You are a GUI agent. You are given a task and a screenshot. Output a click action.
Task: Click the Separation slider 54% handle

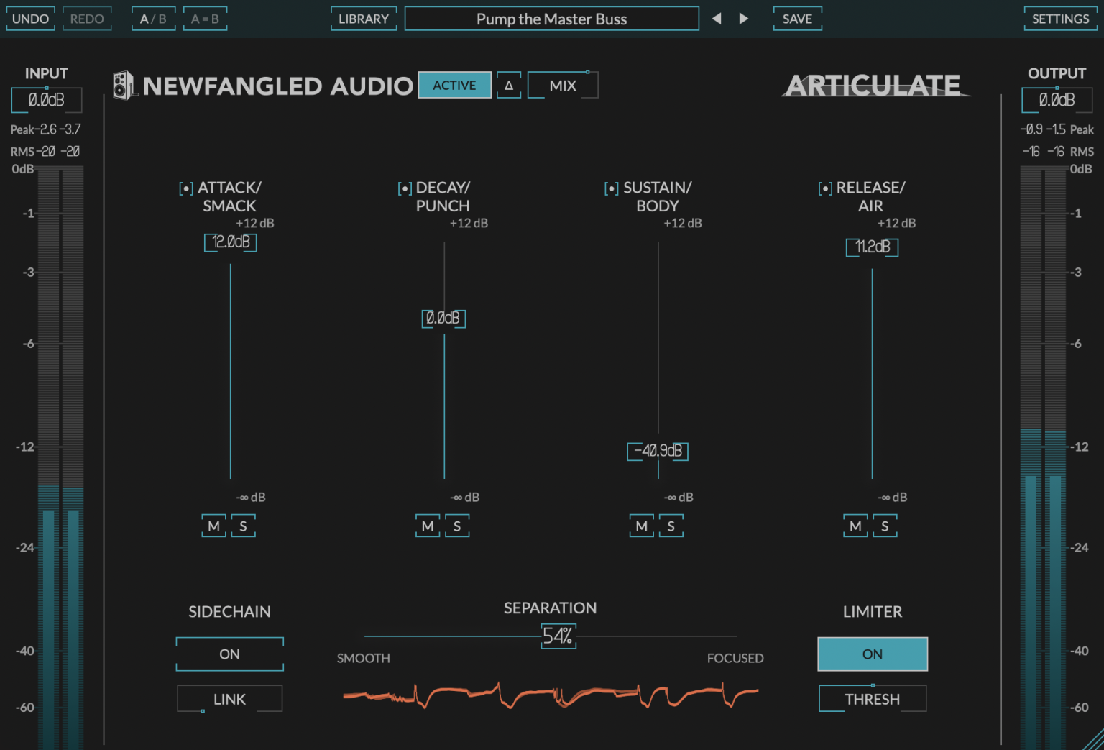point(558,636)
